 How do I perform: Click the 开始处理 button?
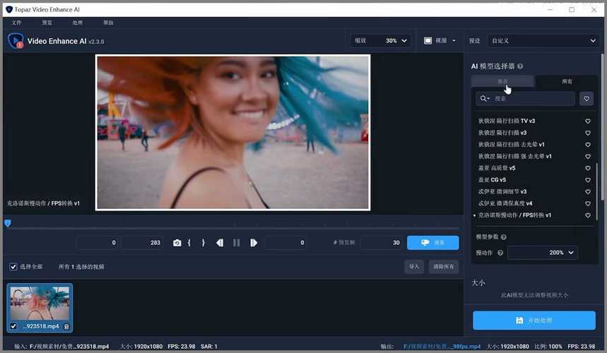(x=534, y=321)
